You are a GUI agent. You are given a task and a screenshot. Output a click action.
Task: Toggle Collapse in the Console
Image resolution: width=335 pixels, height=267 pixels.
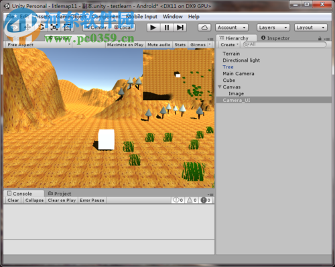(34, 200)
